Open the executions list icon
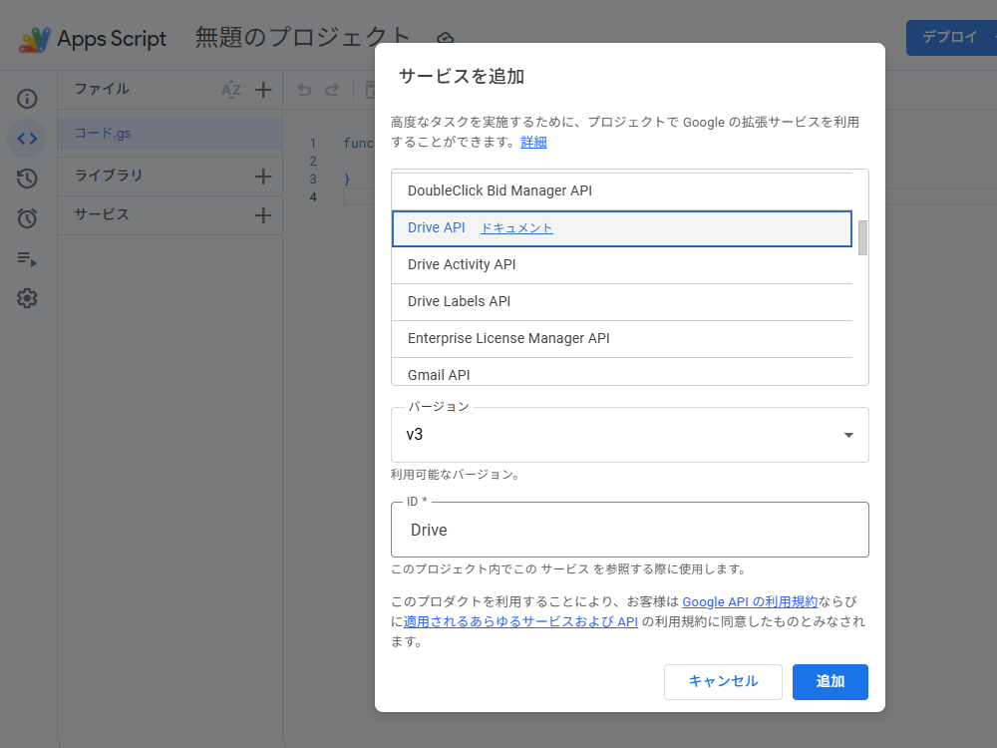 [x=27, y=259]
